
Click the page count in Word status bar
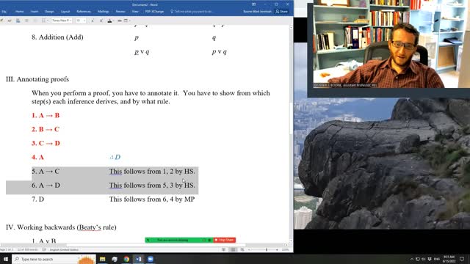pyautogui.click(x=7, y=249)
